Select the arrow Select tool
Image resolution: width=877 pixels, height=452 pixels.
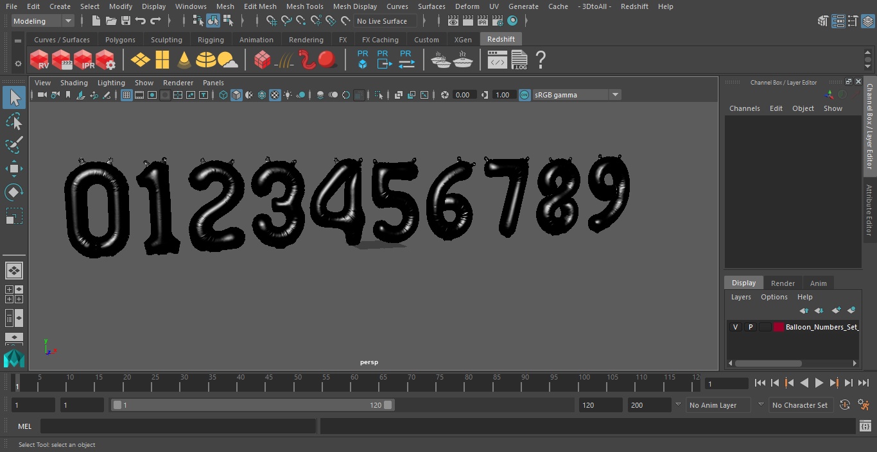tap(14, 98)
